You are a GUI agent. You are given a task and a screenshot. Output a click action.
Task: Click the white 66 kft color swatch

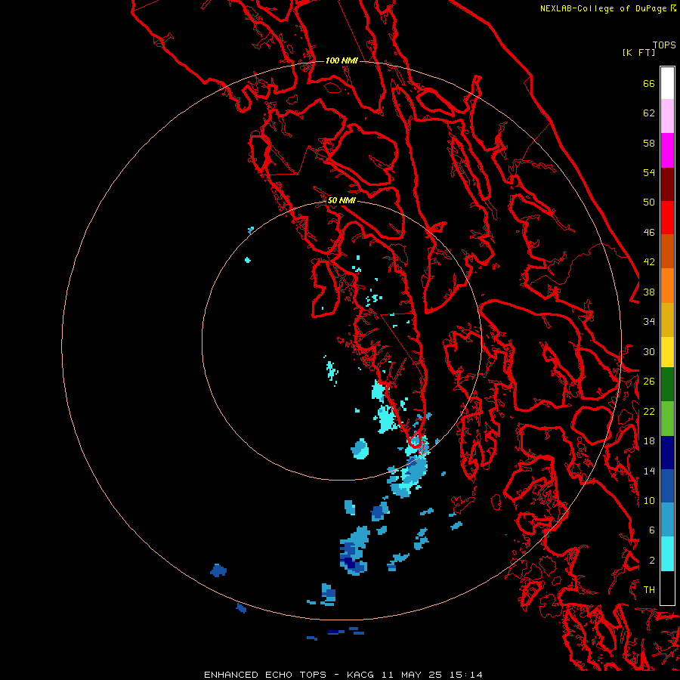pos(667,83)
